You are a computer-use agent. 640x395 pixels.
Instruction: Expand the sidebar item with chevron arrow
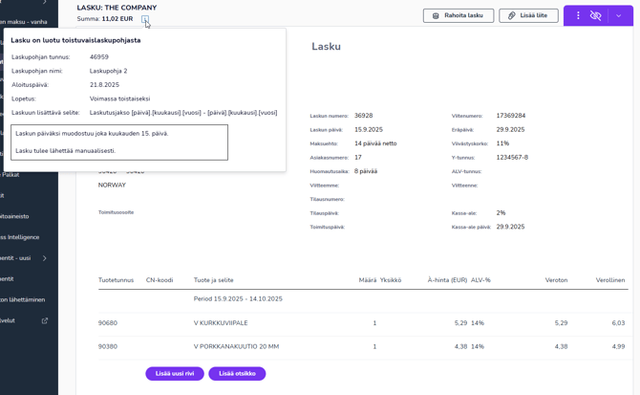click(44, 258)
